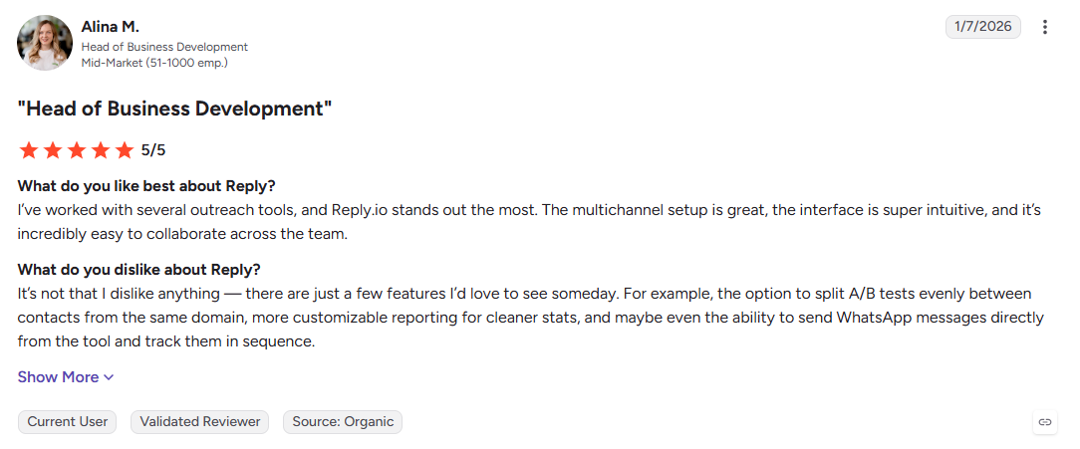
Task: Open reviewer name Alina M.
Action: 111,28
